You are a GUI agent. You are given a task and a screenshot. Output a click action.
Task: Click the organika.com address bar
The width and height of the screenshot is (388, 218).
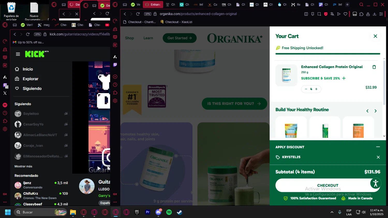(x=198, y=14)
